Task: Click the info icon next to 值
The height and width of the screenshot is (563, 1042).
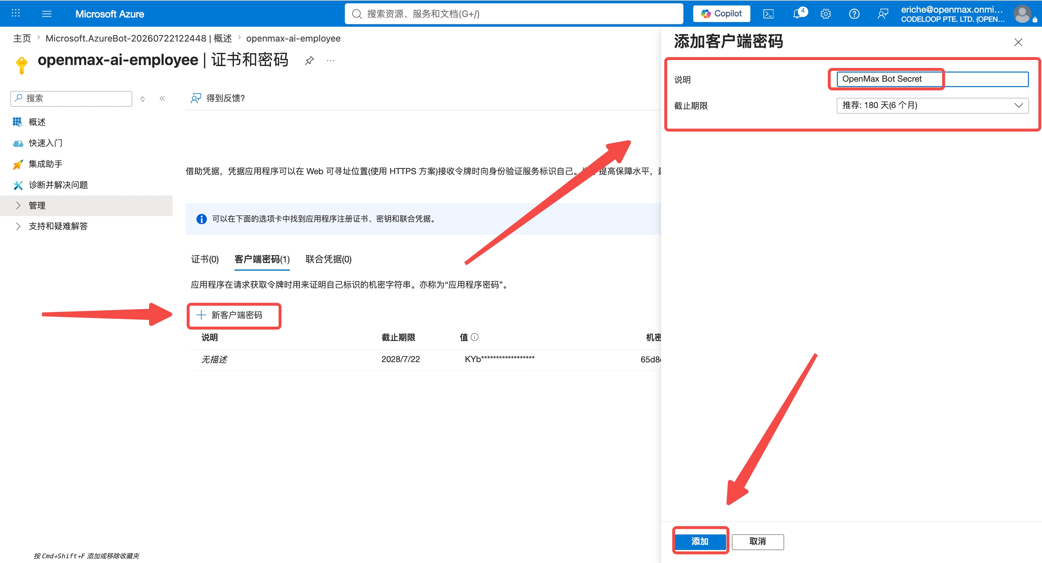Action: point(475,337)
